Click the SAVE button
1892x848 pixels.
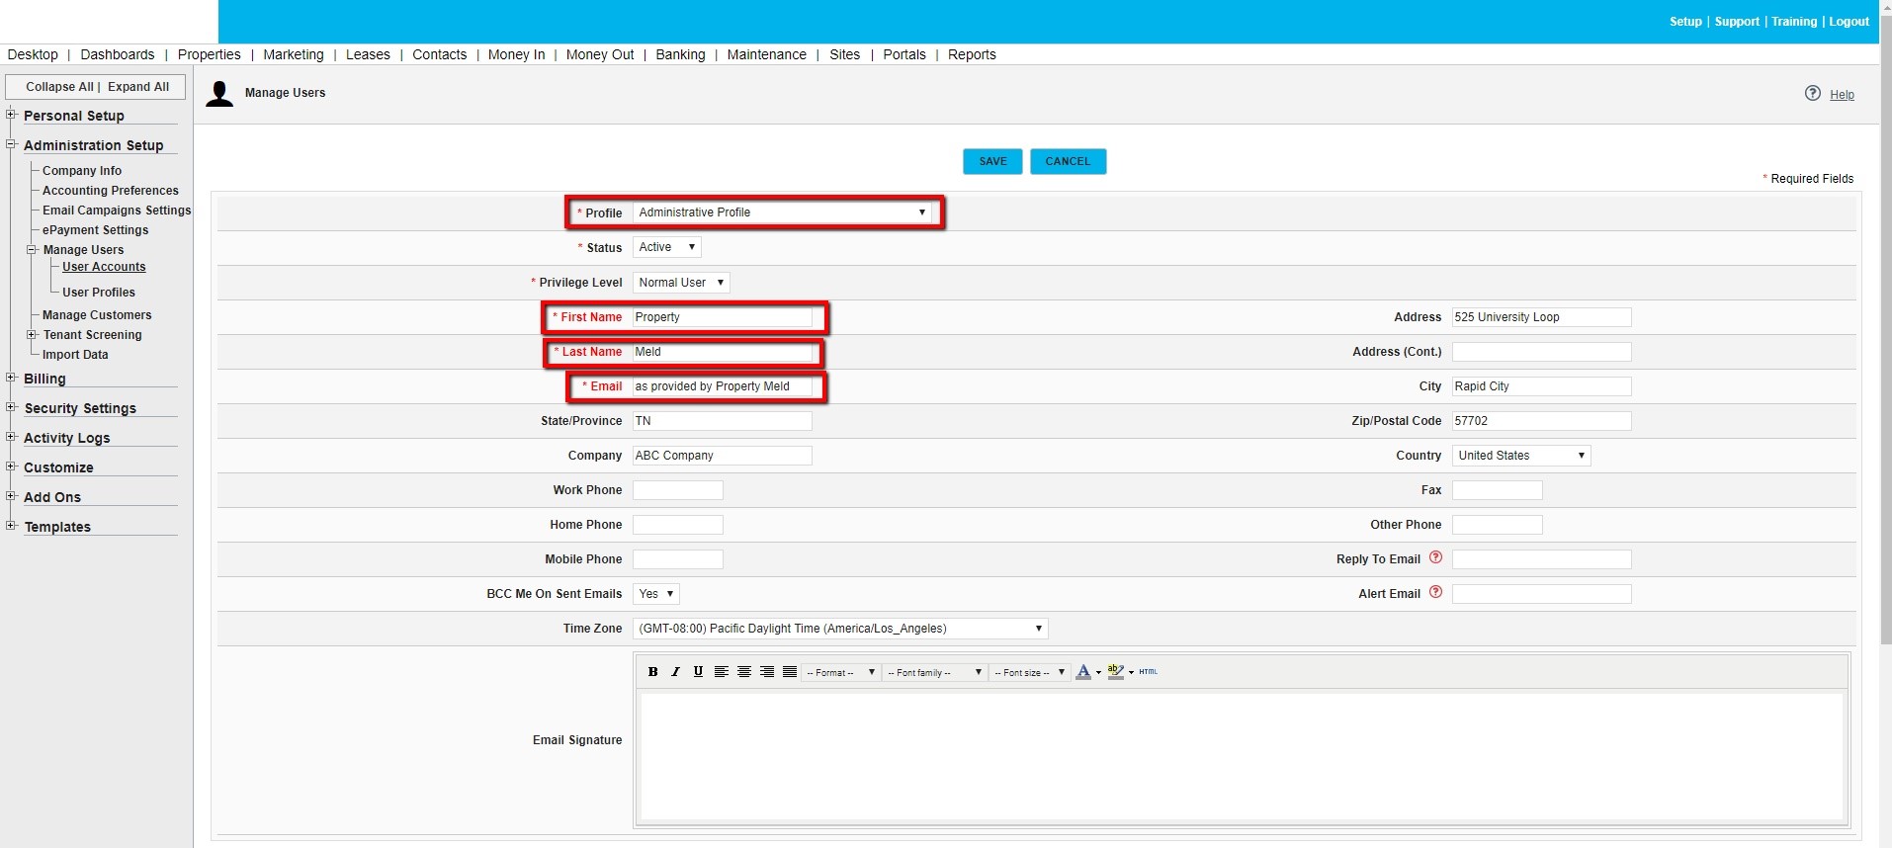point(992,161)
